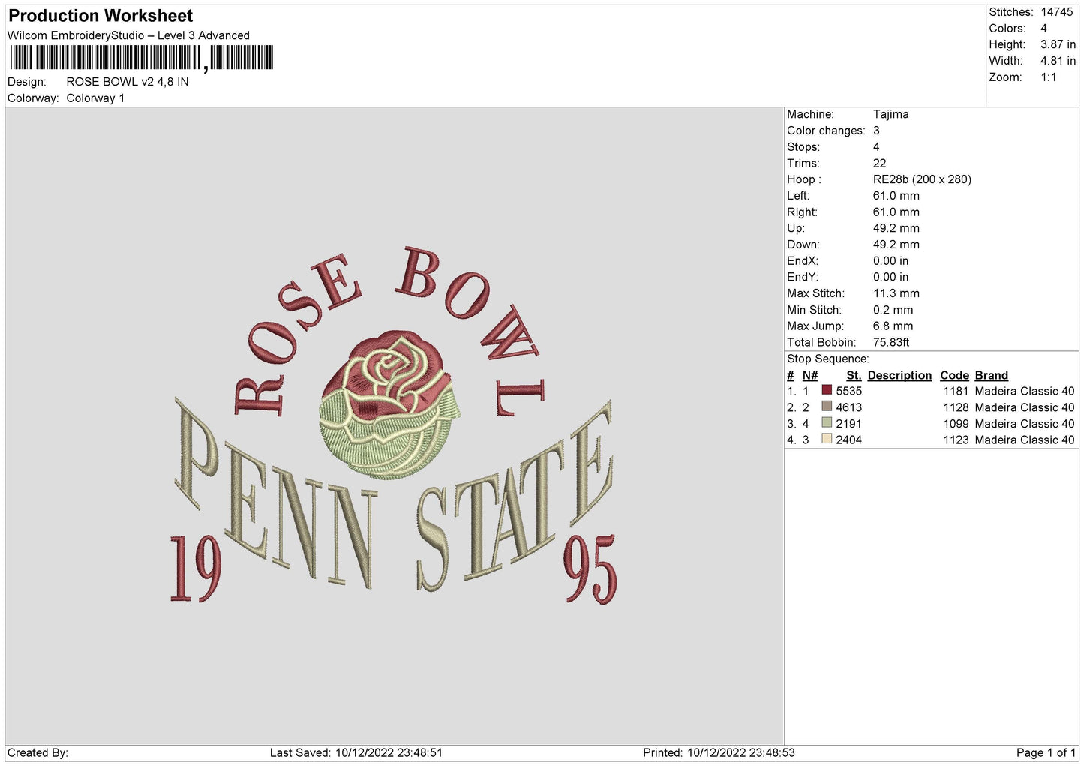Click thread code '1099'
1084x766 pixels.
pyautogui.click(x=956, y=424)
